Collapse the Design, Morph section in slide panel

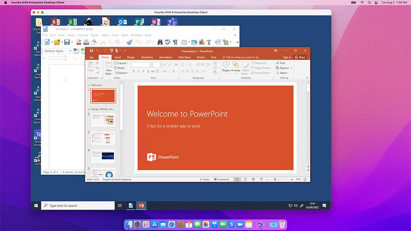click(x=89, y=109)
